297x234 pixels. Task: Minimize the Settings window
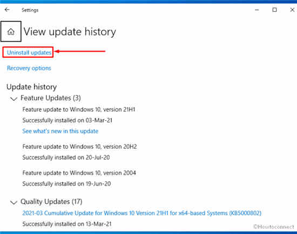click(x=257, y=10)
